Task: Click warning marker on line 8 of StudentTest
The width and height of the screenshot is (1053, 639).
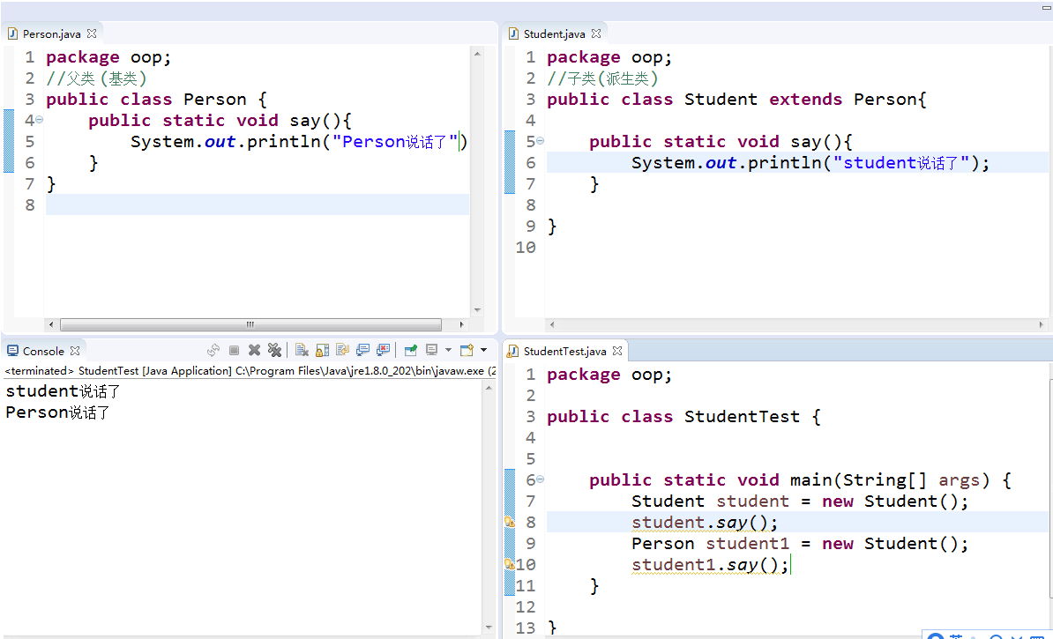Action: pos(510,522)
